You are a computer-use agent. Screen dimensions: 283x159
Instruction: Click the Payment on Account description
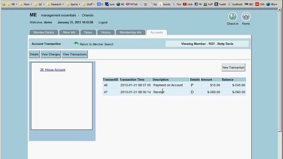(168, 85)
